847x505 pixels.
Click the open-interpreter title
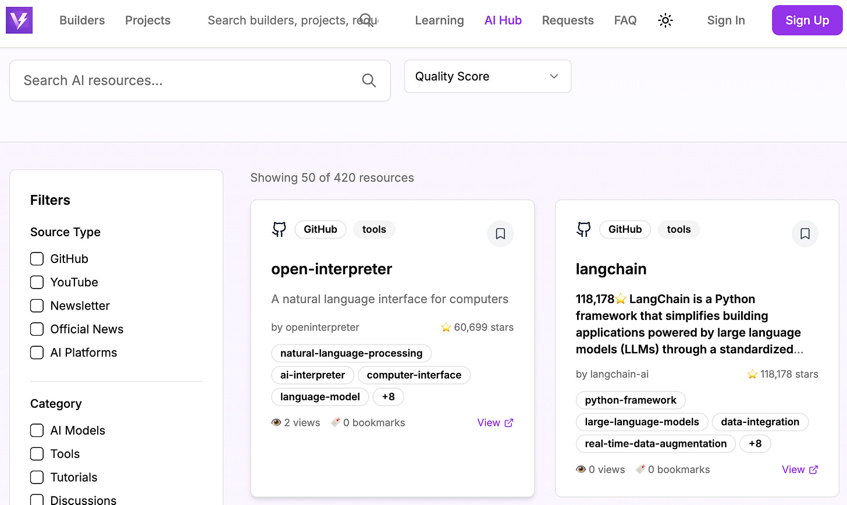pyautogui.click(x=332, y=269)
